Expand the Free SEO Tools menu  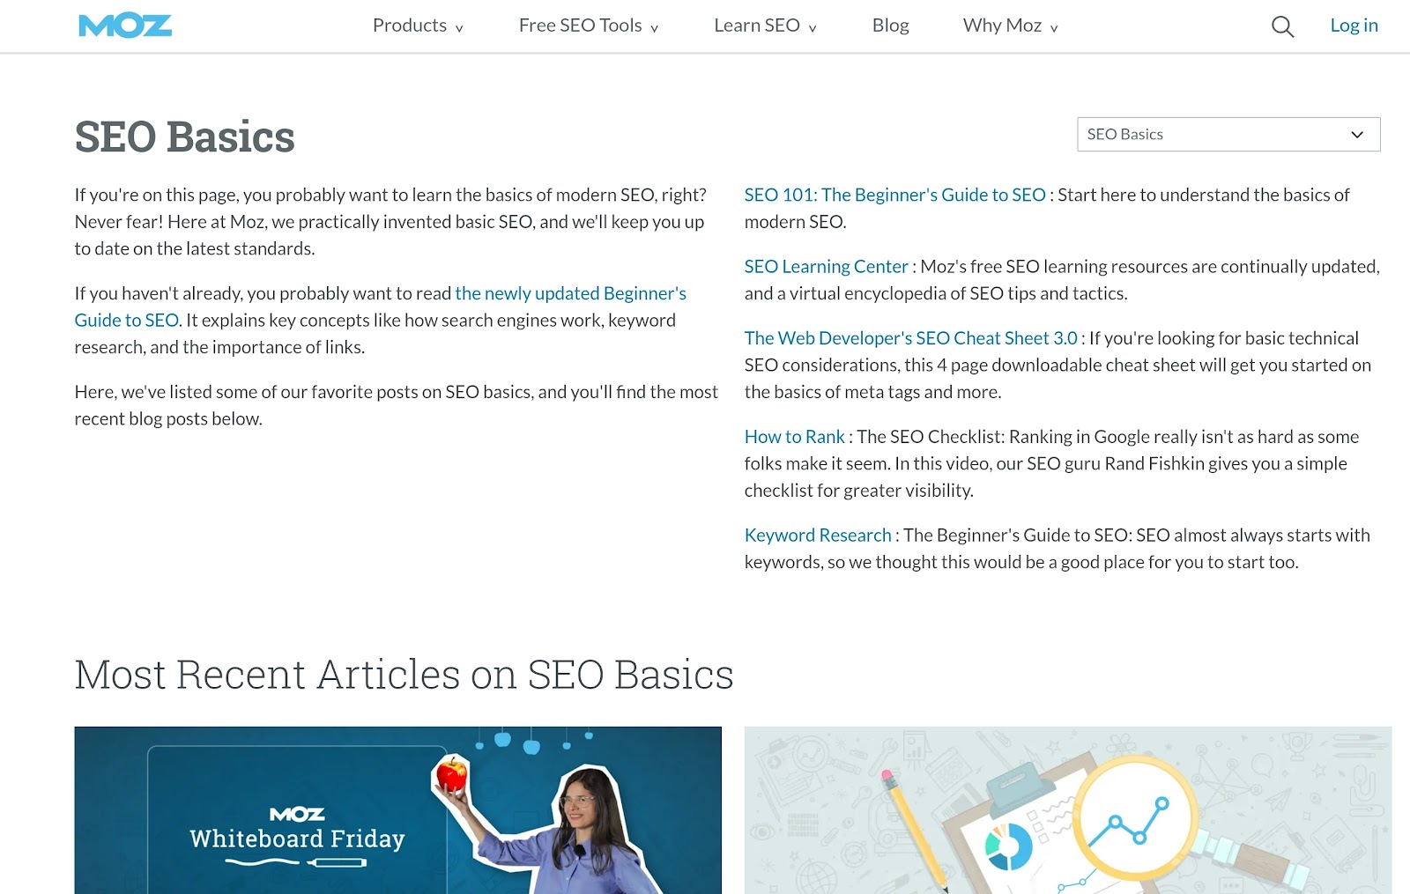coord(589,26)
